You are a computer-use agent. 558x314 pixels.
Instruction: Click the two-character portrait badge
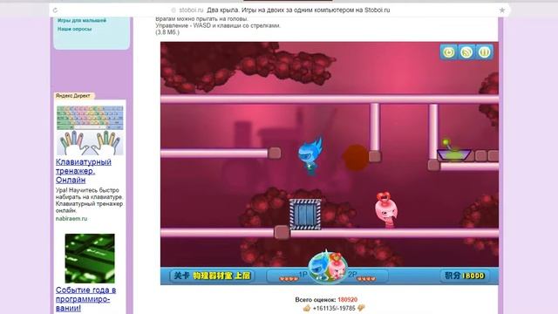pos(328,267)
